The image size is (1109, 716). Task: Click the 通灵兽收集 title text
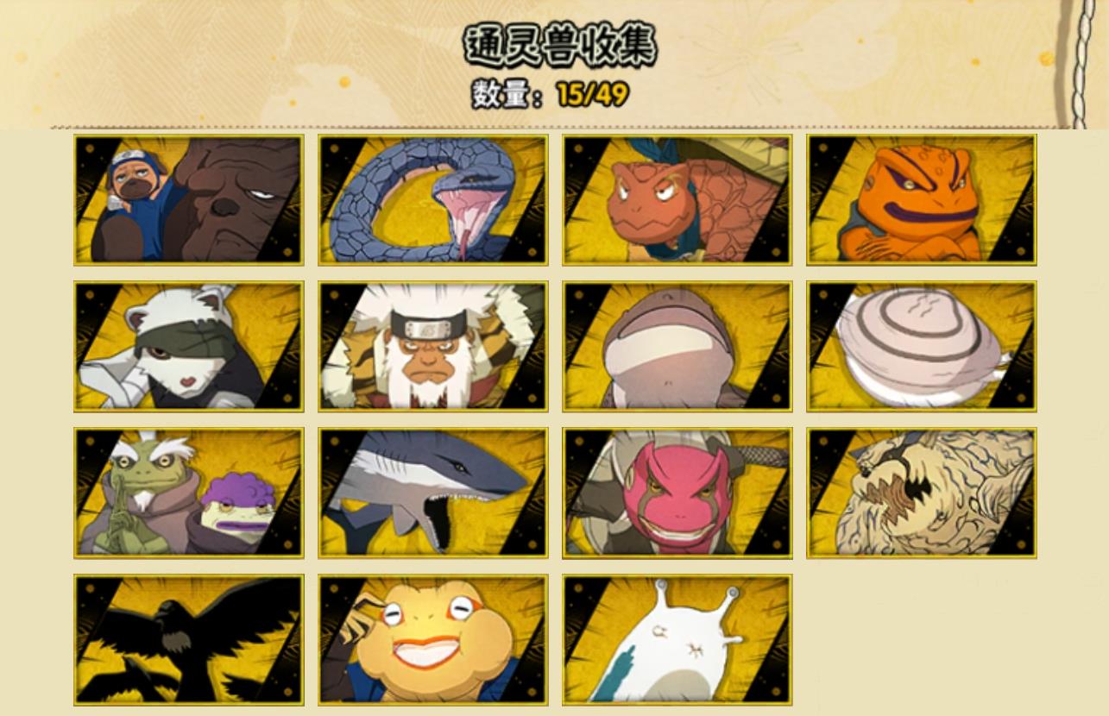[x=560, y=45]
